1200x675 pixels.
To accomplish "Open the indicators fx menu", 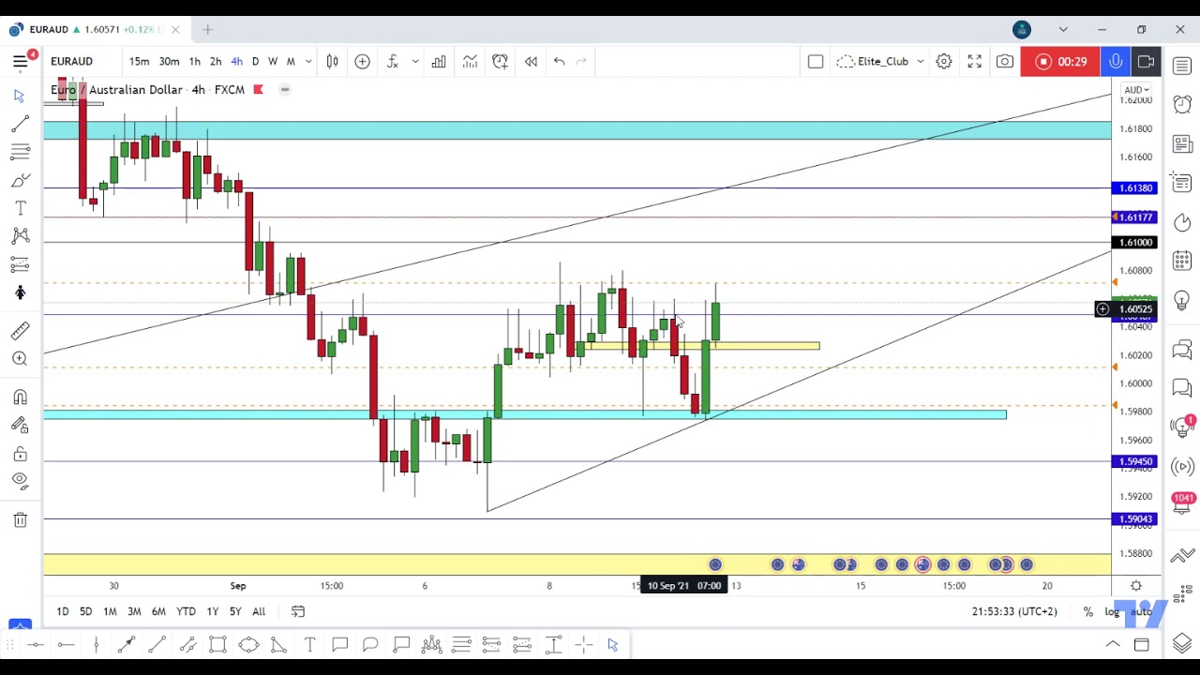I will point(392,62).
